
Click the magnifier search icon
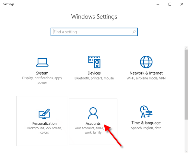point(134,32)
